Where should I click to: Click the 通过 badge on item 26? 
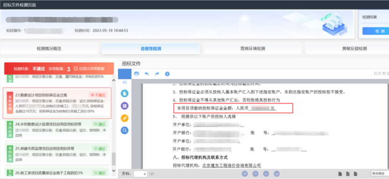[x=99, y=173]
